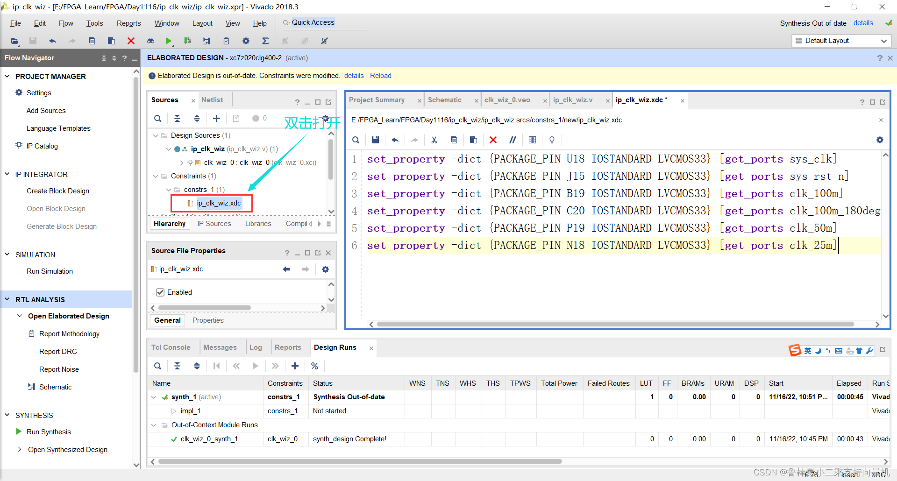Switch to Schematic tab
This screenshot has height=481, width=897.
(x=445, y=100)
